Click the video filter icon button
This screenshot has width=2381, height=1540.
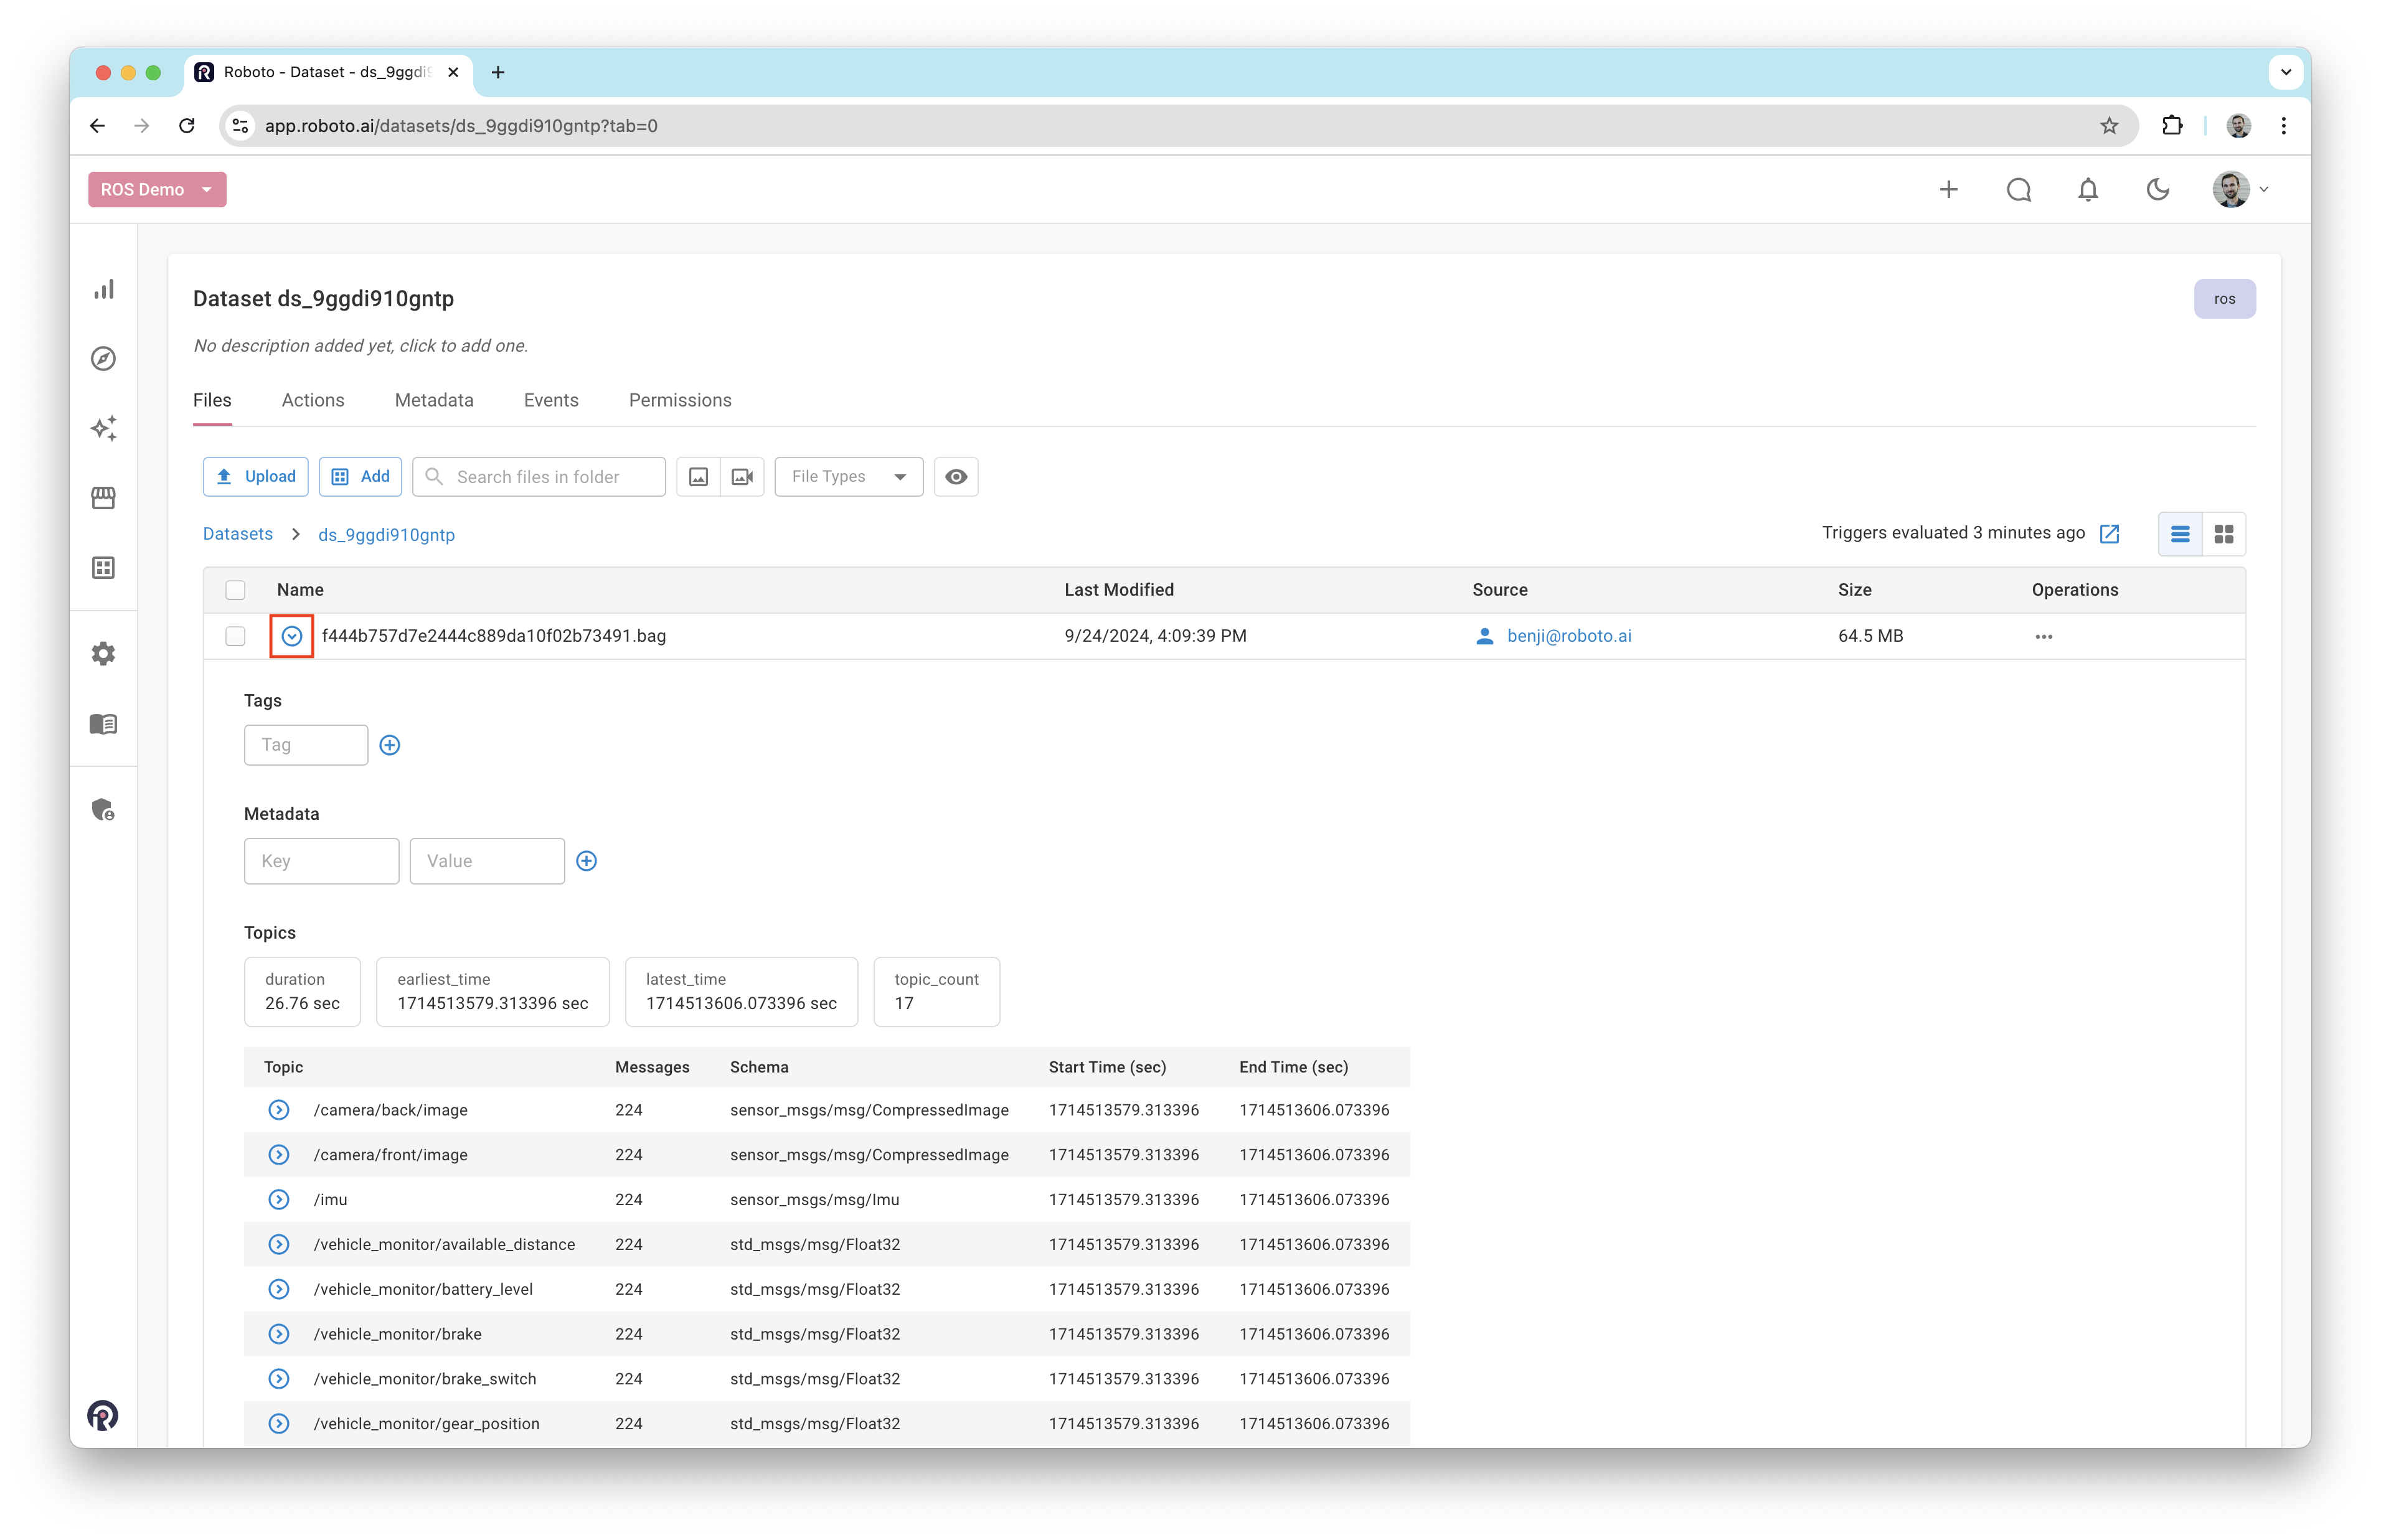(742, 477)
